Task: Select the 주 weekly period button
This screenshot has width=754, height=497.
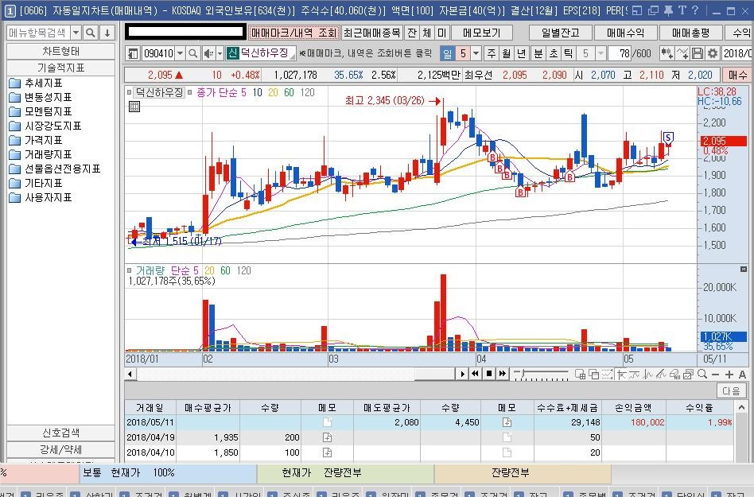Action: coord(491,53)
